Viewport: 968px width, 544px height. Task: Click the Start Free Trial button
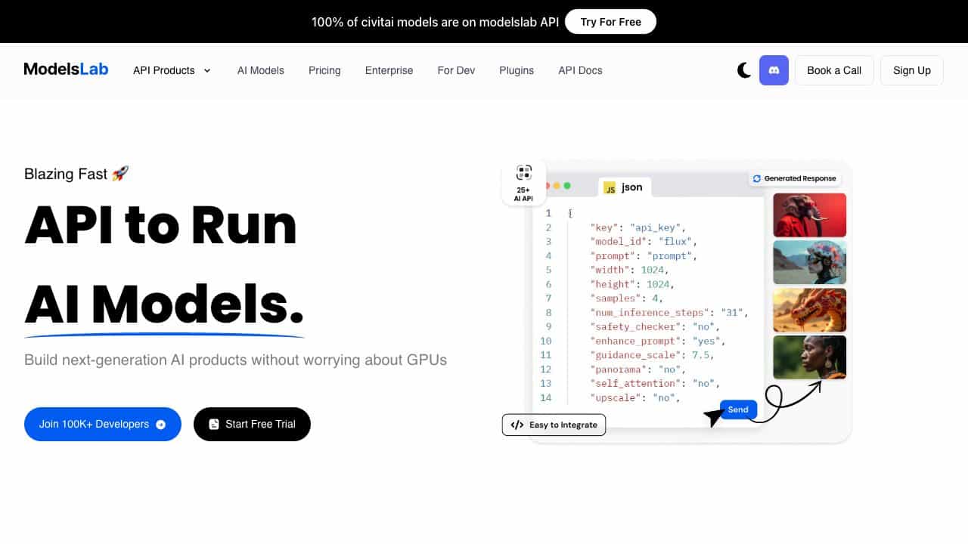pyautogui.click(x=252, y=425)
